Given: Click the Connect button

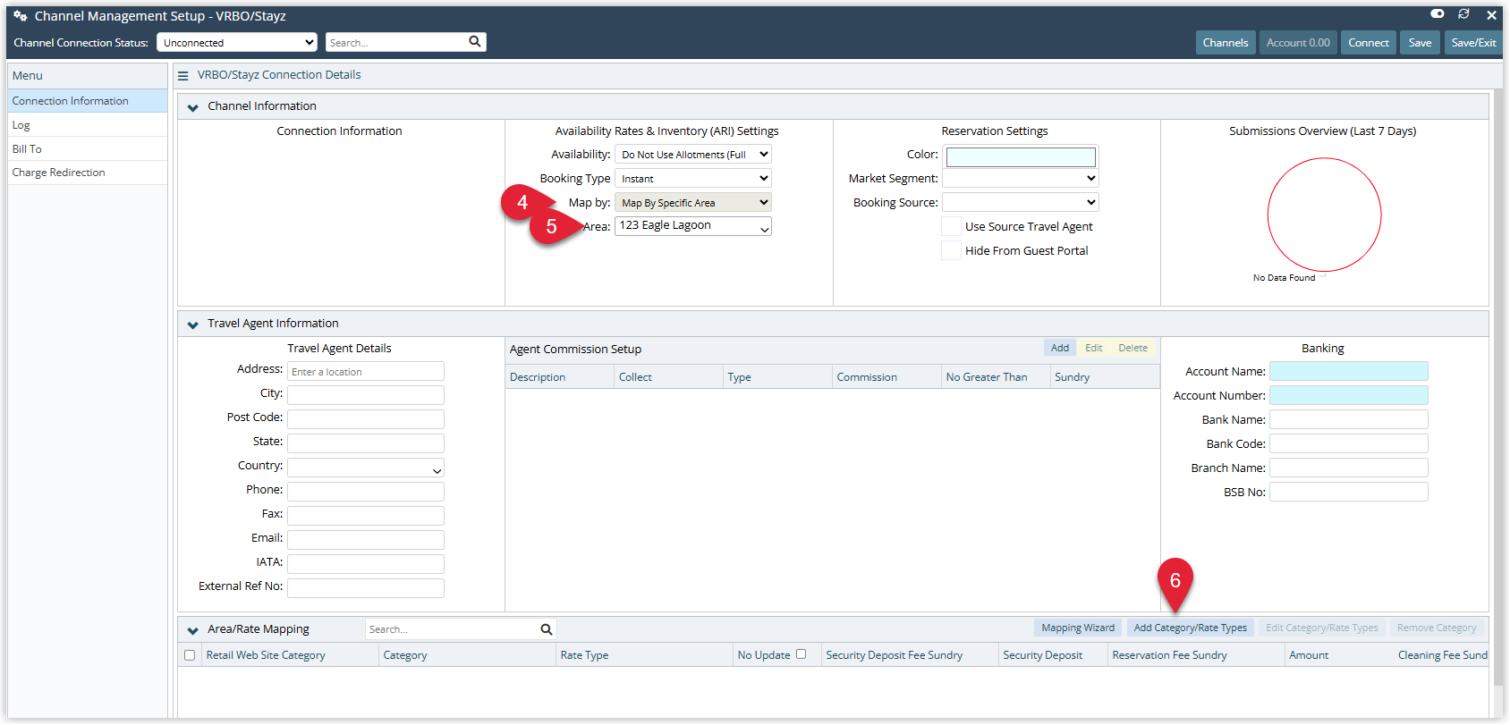Looking at the screenshot, I should [1369, 42].
